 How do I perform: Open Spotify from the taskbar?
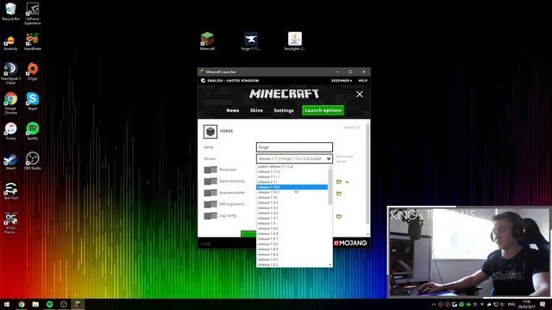click(x=50, y=304)
